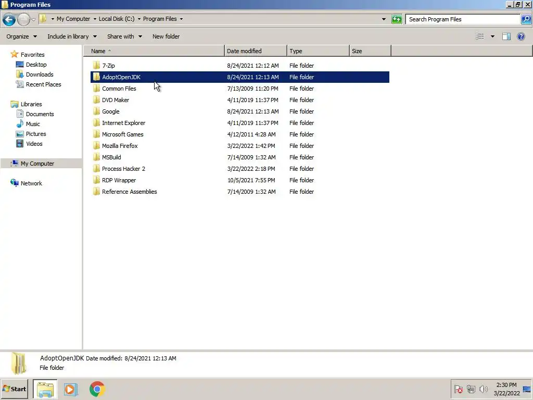533x400 pixels.
Task: Click the 3/22/2022 2:18 PM date cell
Action: (251, 169)
